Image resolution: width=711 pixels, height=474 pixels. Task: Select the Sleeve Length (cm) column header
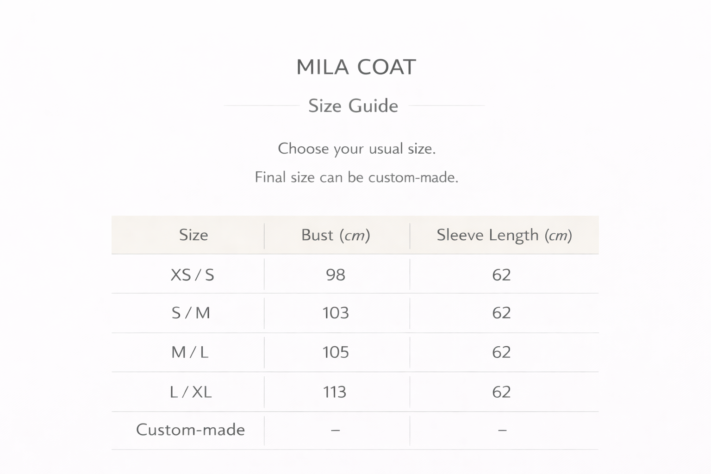click(504, 235)
